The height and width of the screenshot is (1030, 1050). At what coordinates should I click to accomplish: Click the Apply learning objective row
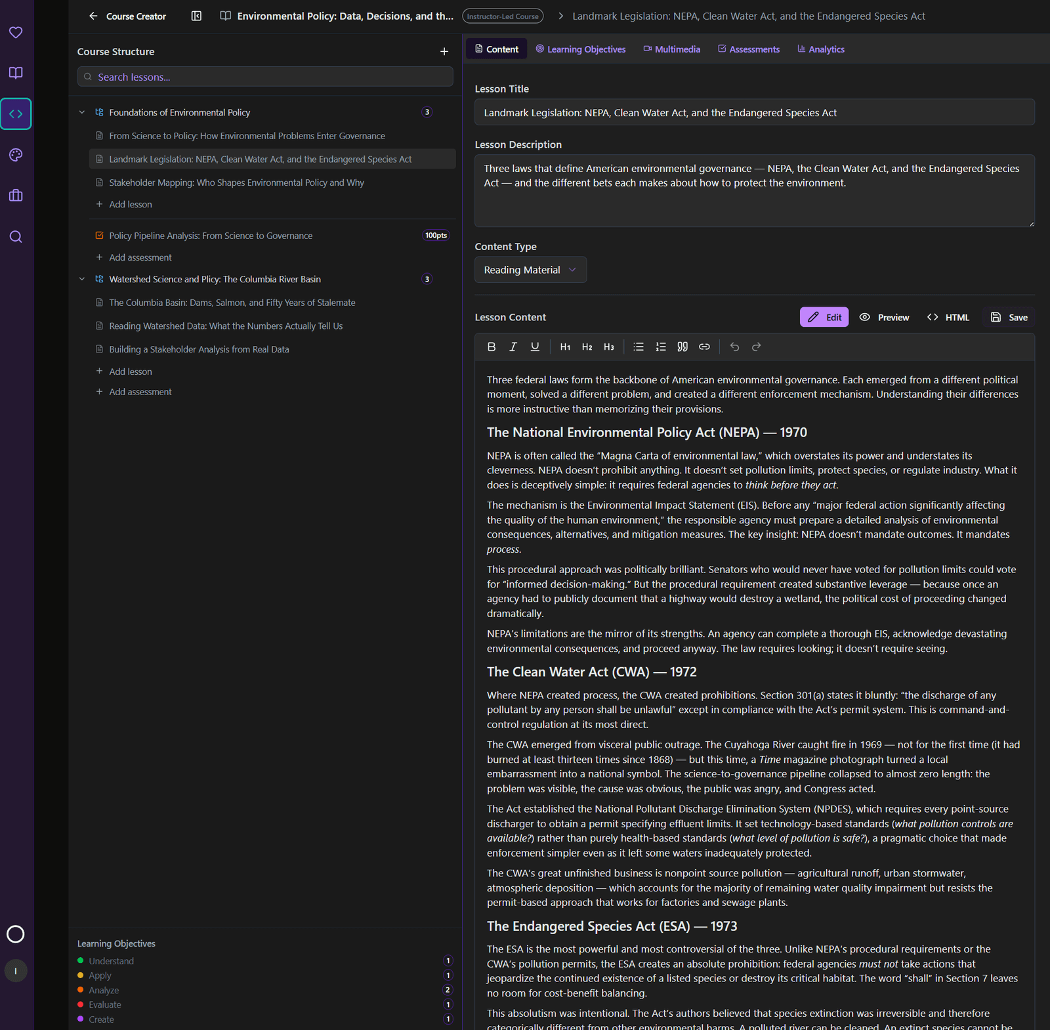click(x=265, y=976)
